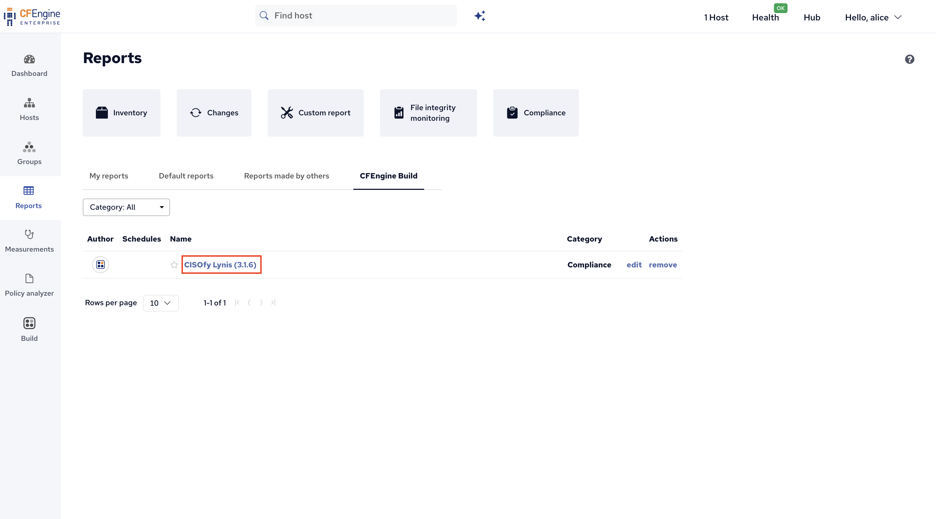
Task: Select the CFEngine Build tab
Action: click(388, 176)
